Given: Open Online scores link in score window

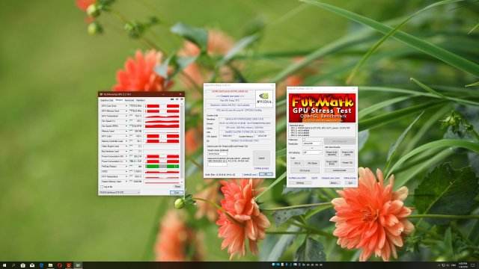Looking at the screenshot, I should point(261,168).
